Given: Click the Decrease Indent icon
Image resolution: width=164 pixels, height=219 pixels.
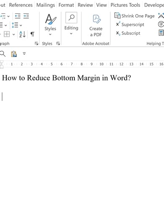Looking at the screenshot, I should point(18,16).
